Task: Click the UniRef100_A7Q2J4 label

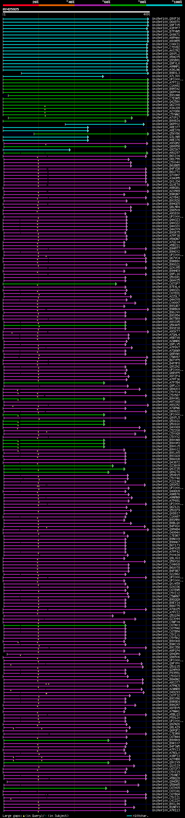Action: click(166, 242)
